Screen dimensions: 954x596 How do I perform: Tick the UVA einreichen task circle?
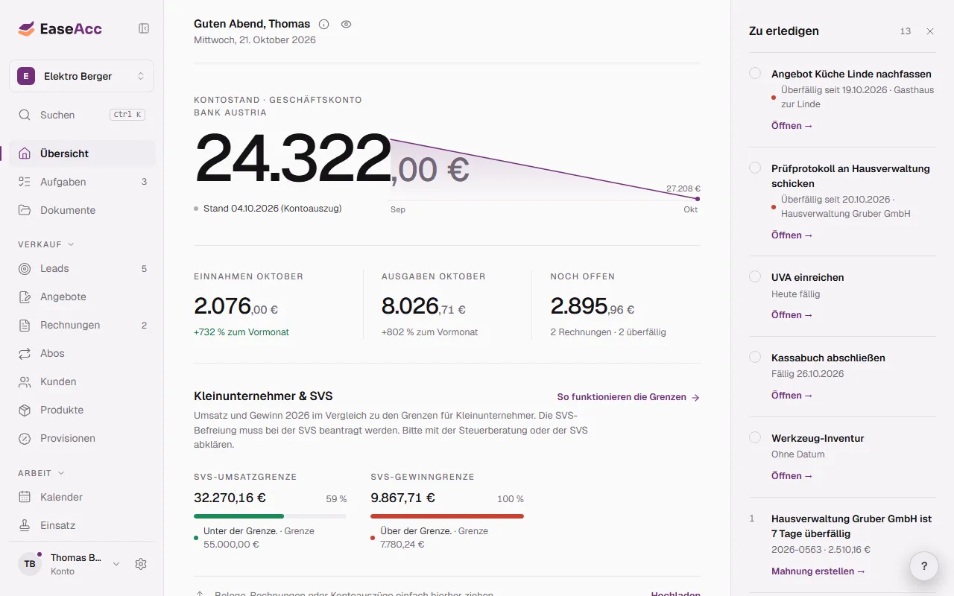[755, 276]
